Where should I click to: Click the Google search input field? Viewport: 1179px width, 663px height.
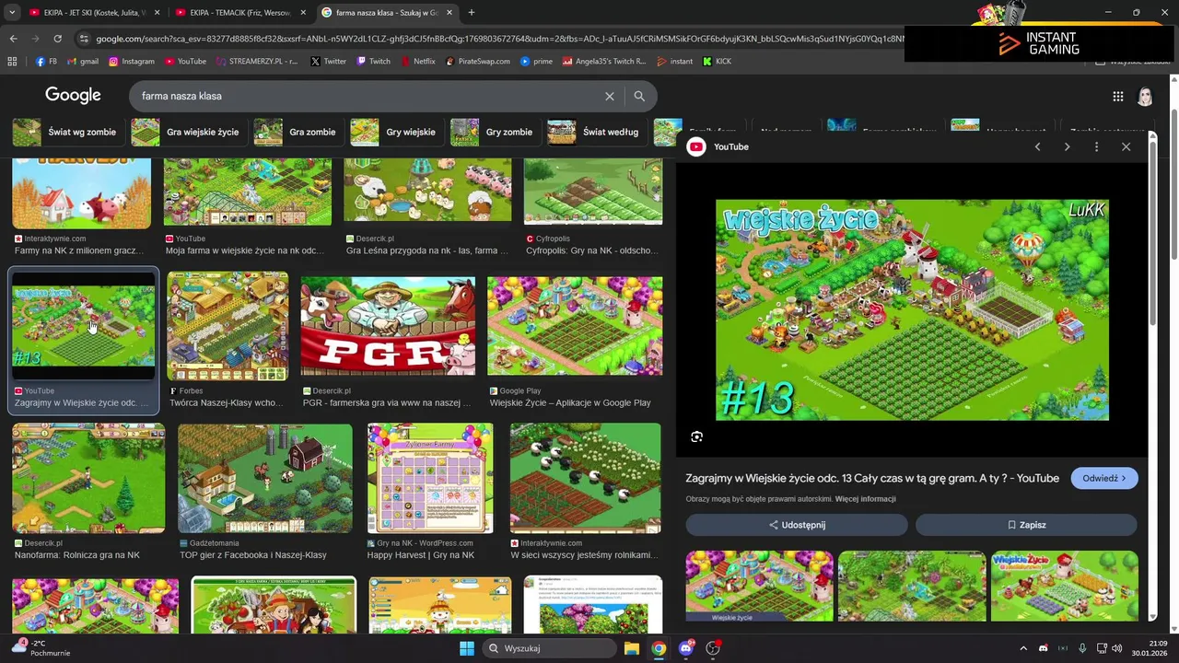[x=368, y=96]
